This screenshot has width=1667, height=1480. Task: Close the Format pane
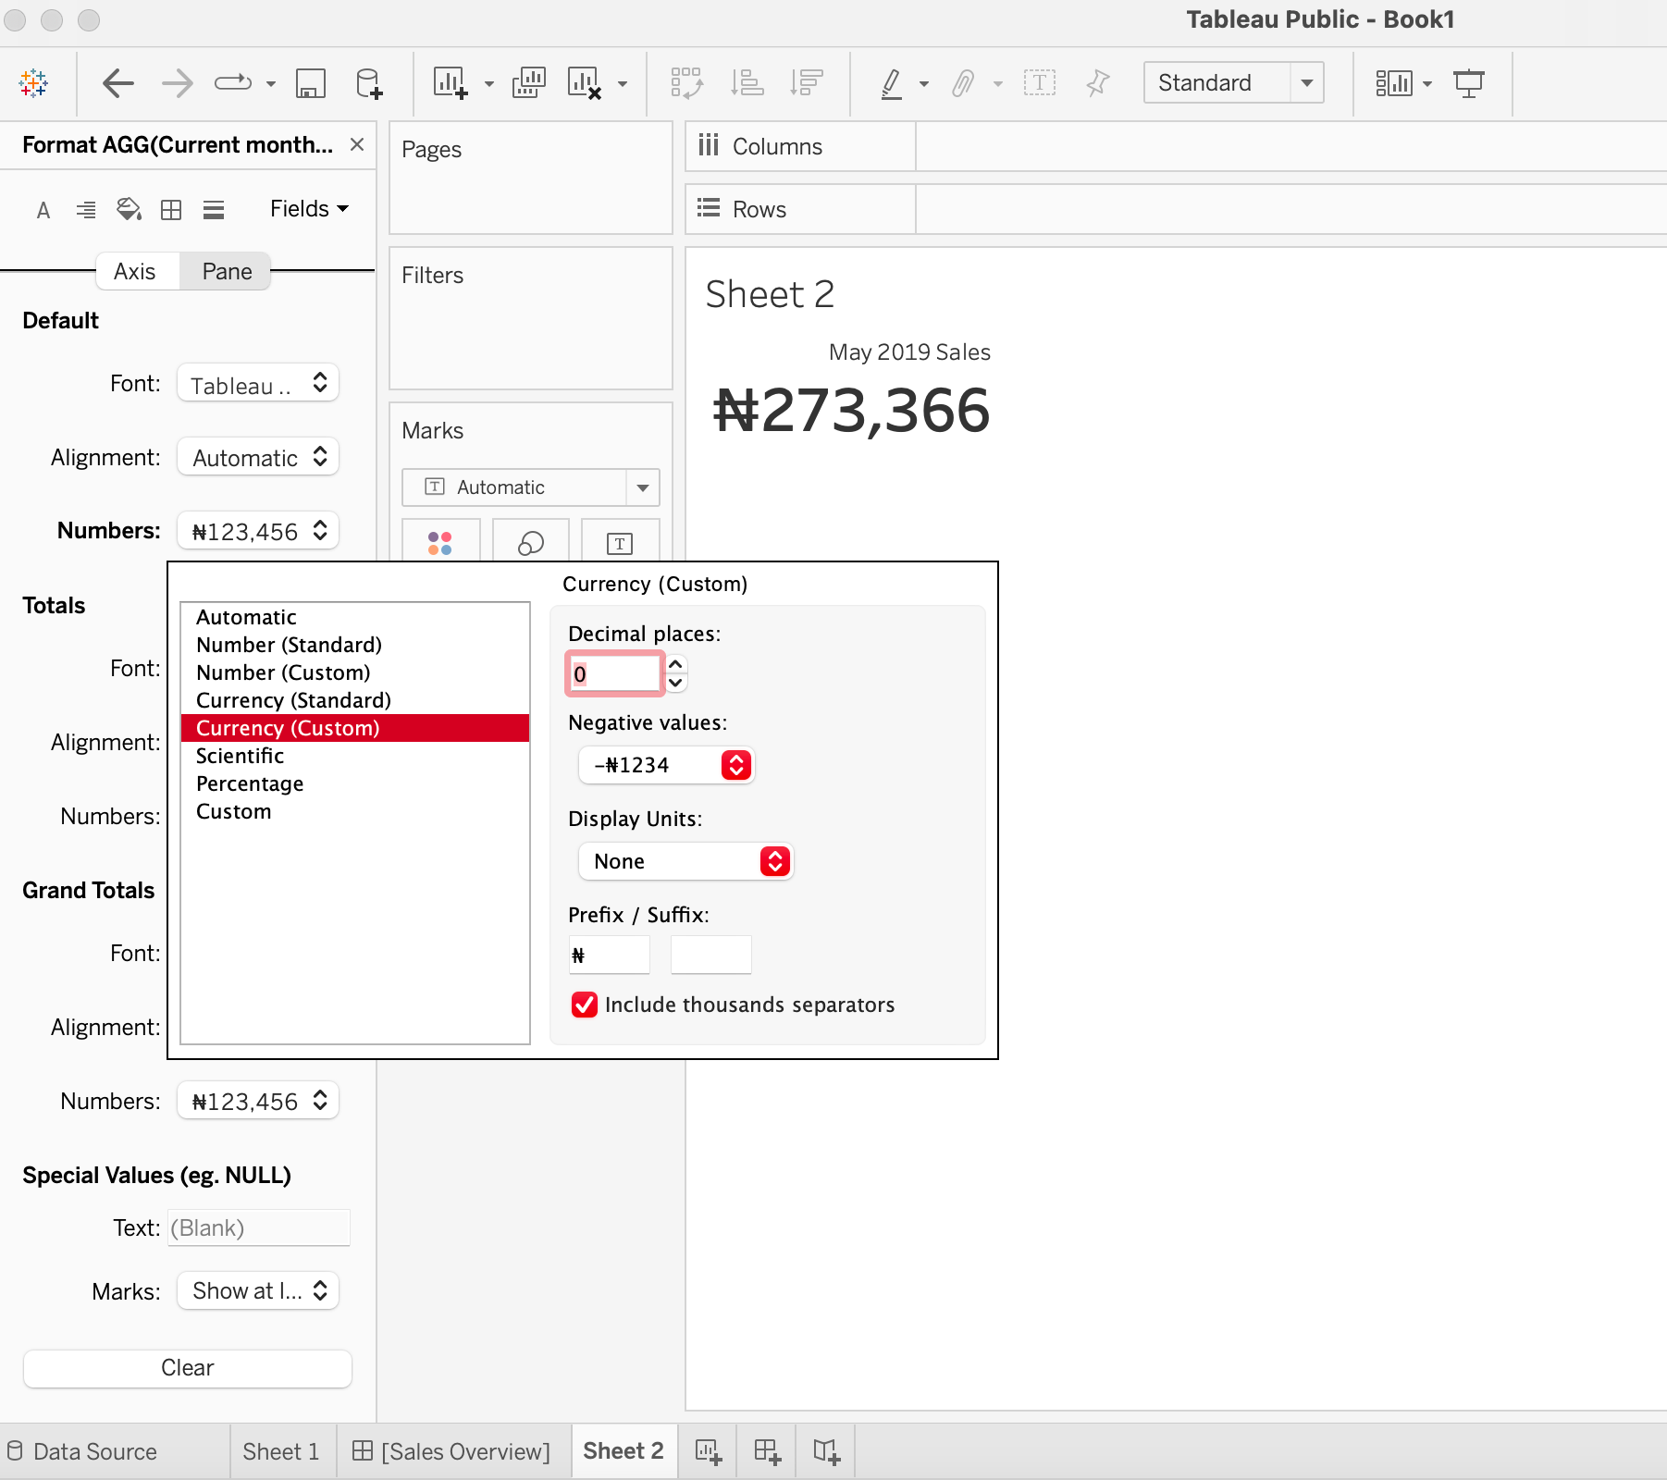coord(357,144)
